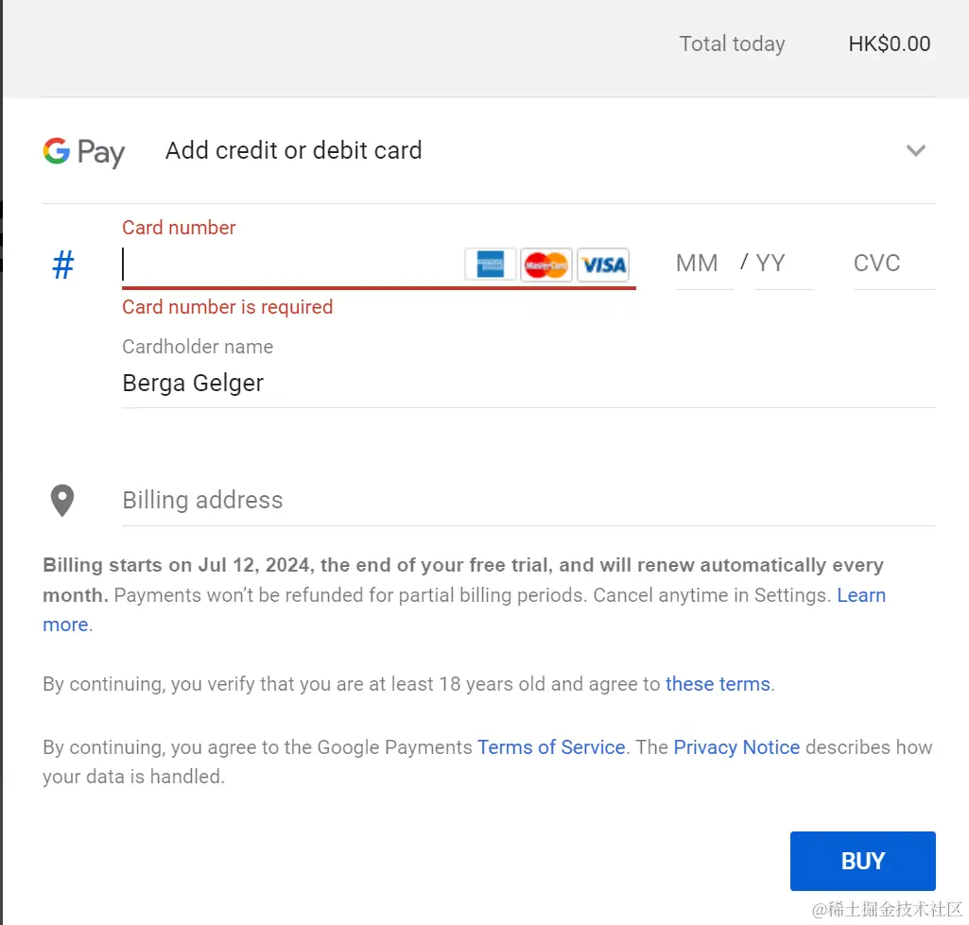Click the Google Pay logo

83,152
